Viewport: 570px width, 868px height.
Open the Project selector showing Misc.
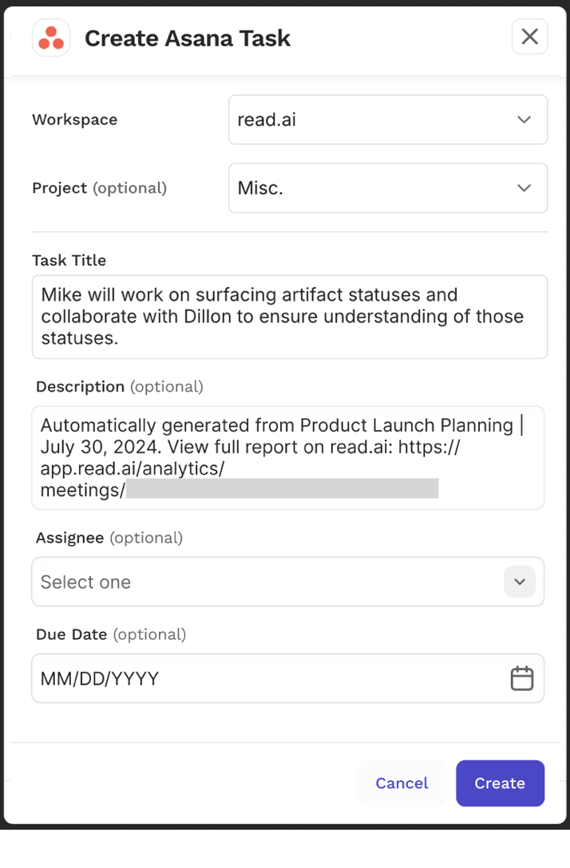[388, 187]
